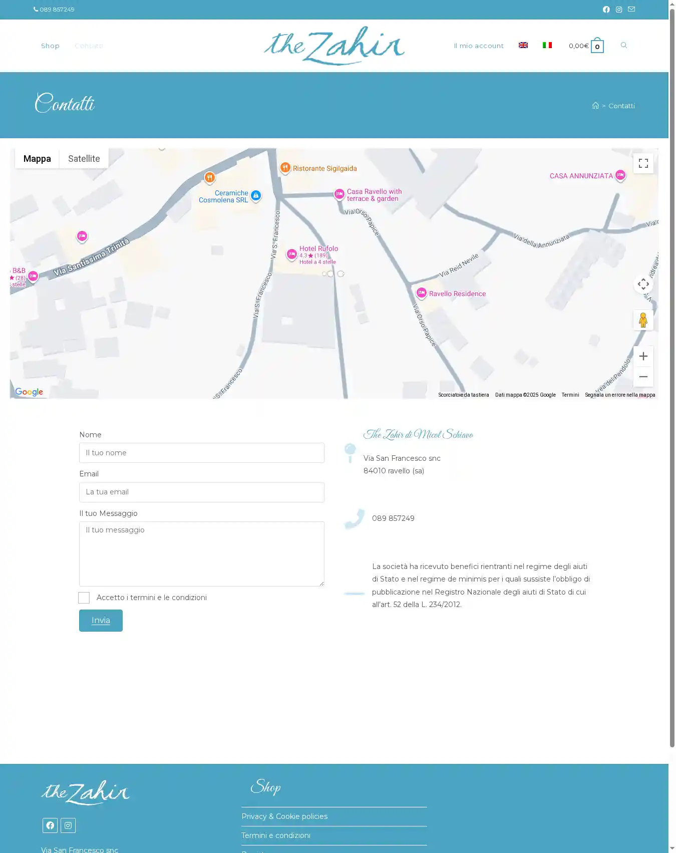Open Instagram icon in top header bar
The width and height of the screenshot is (676, 853).
point(619,10)
